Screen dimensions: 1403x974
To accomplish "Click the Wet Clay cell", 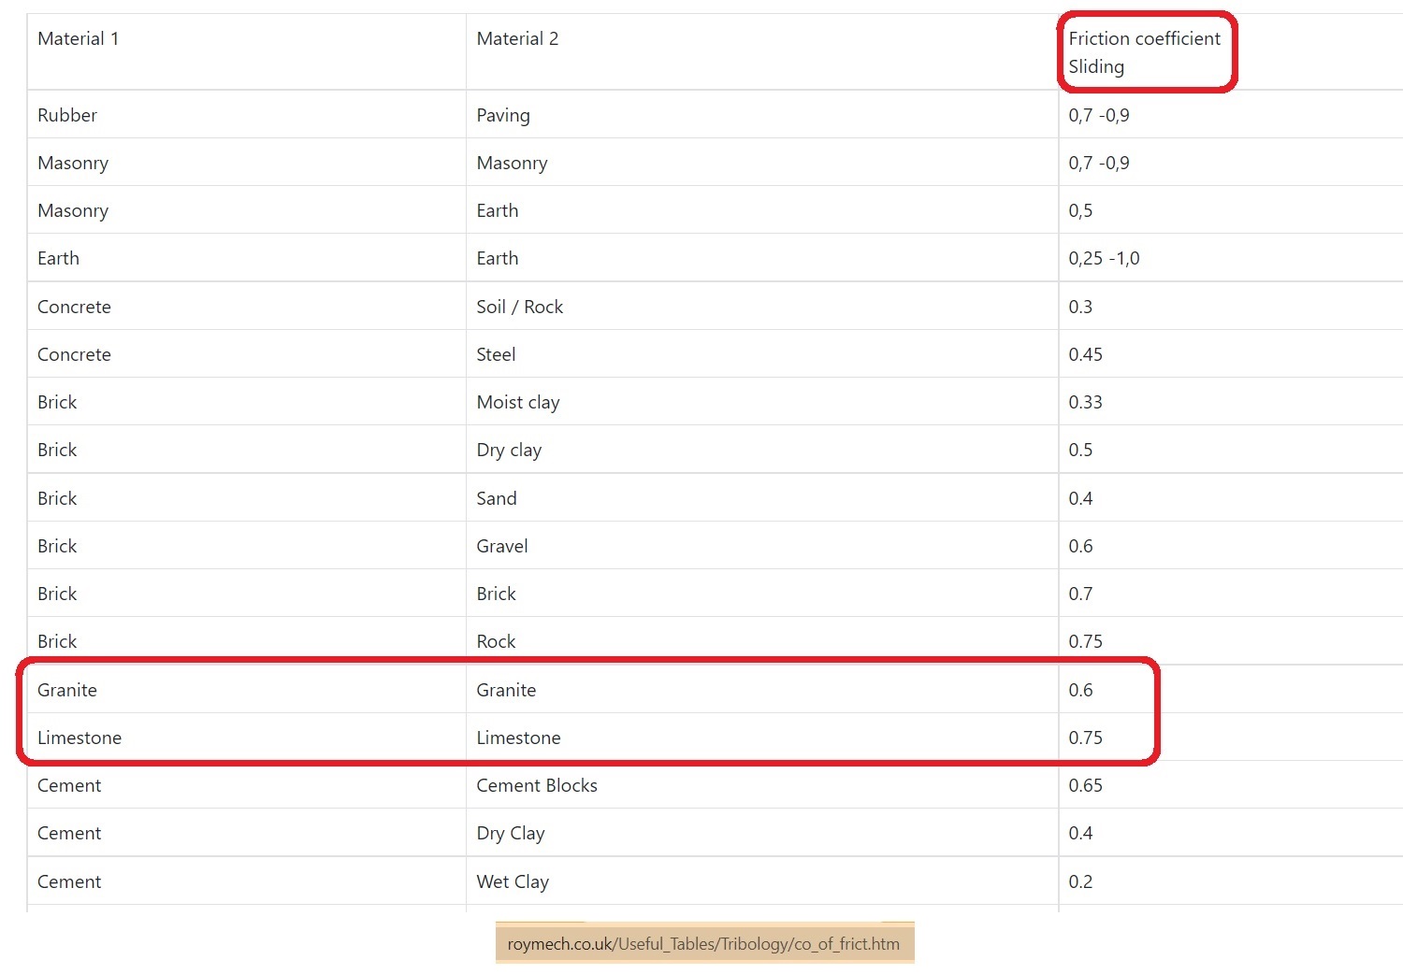I will pyautogui.click(x=513, y=881).
